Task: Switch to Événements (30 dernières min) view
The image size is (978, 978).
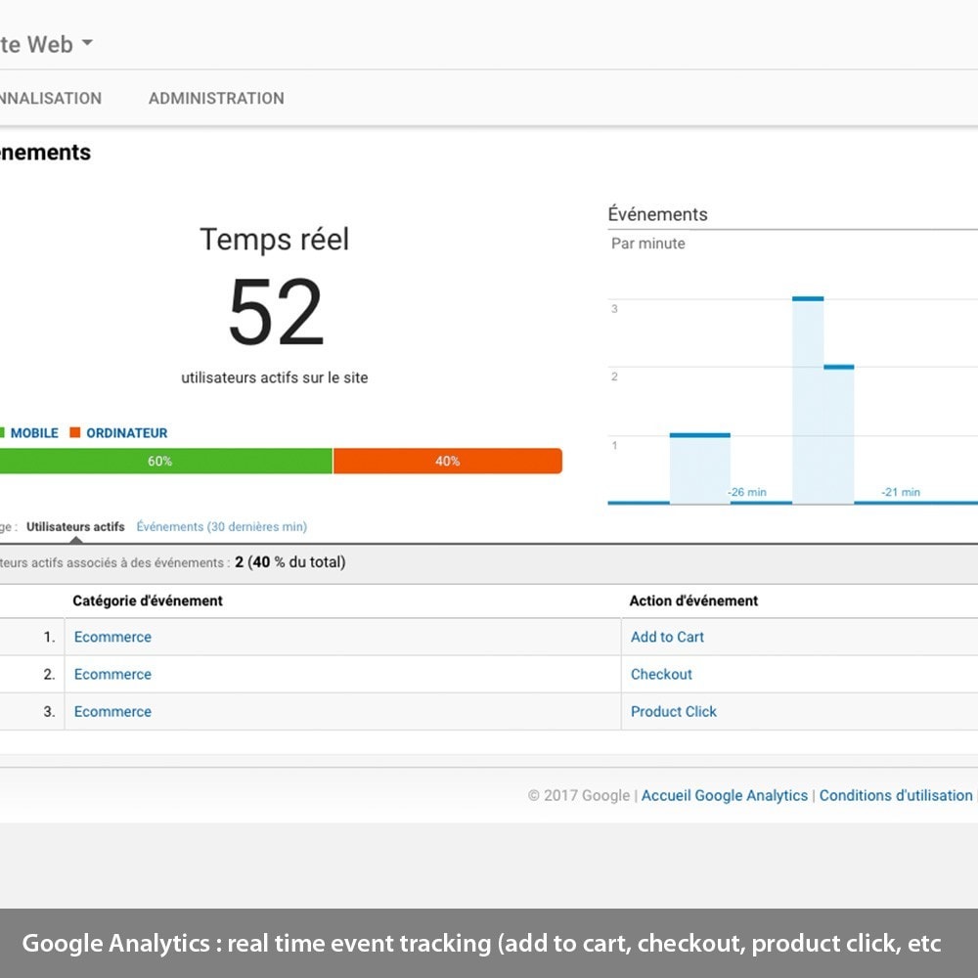Action: click(x=221, y=526)
